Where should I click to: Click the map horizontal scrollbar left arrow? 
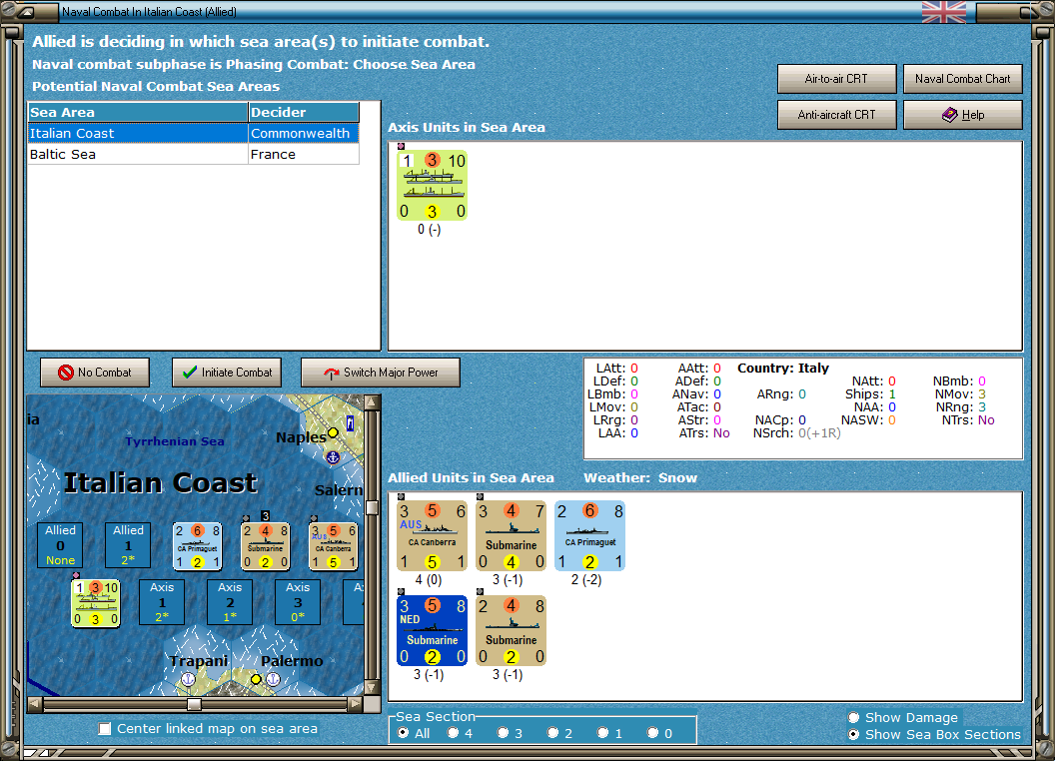pos(35,704)
